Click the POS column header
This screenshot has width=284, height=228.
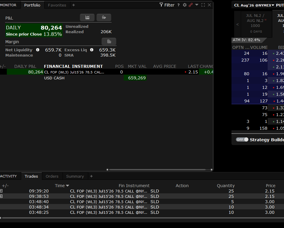[x=119, y=66]
